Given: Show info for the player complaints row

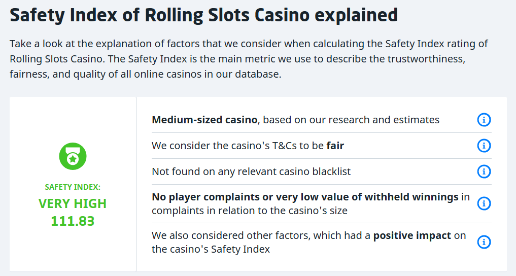Looking at the screenshot, I should tap(484, 203).
